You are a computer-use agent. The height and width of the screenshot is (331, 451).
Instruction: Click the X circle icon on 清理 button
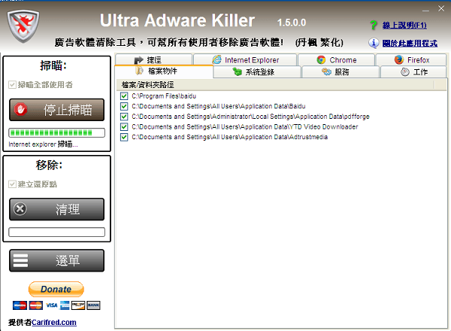20,209
